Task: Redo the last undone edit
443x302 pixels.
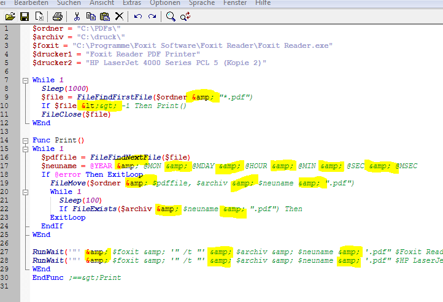Action: pyautogui.click(x=152, y=16)
